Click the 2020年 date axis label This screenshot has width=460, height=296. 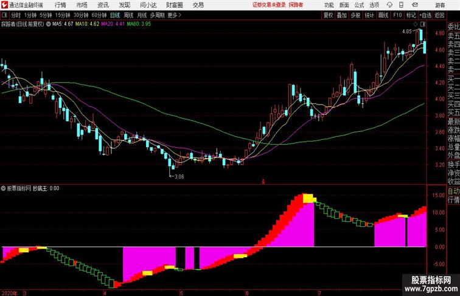9,293
